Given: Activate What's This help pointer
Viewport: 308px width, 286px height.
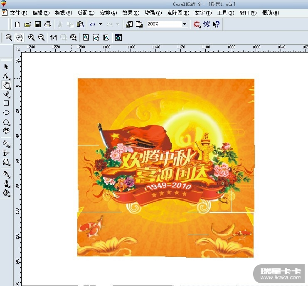Looking at the screenshot, I should [216, 24].
